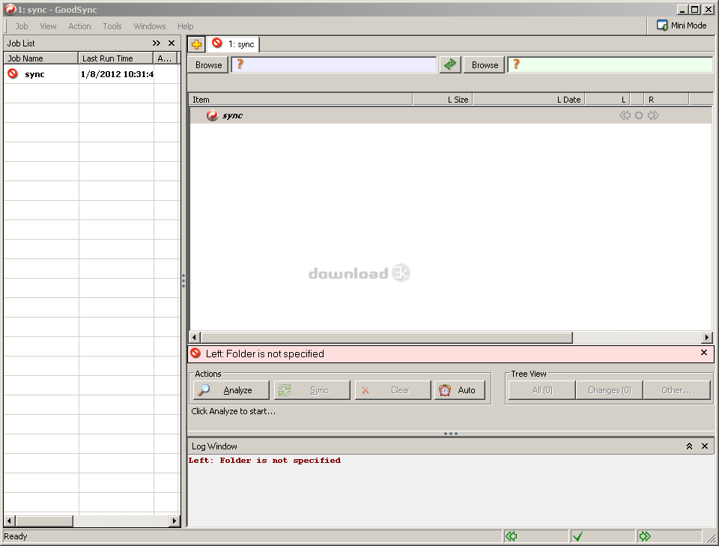
Task: Dismiss the folder not specified error bar
Action: 704,353
